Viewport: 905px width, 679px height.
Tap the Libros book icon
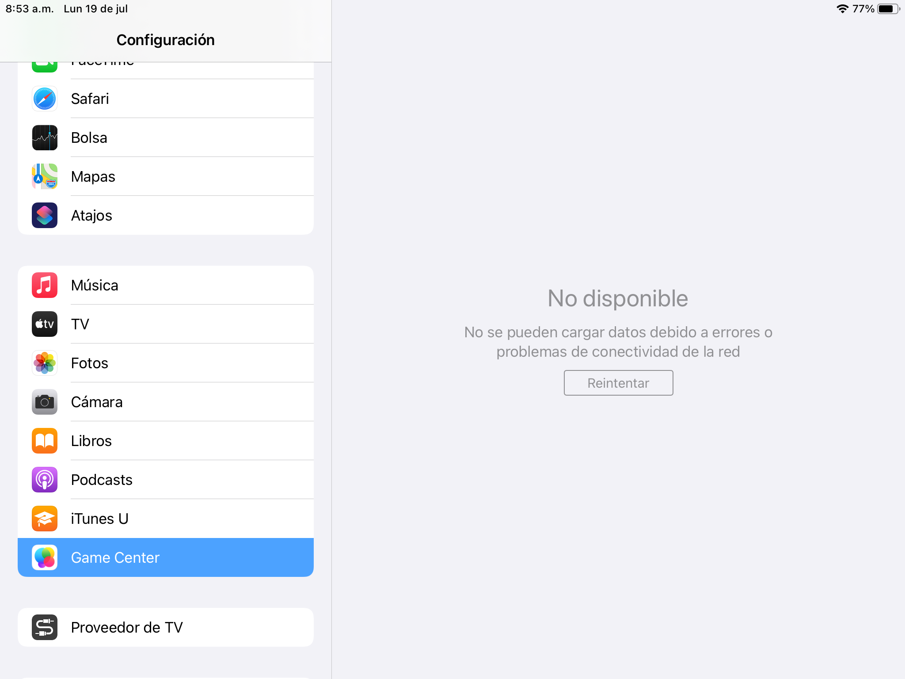pos(45,441)
